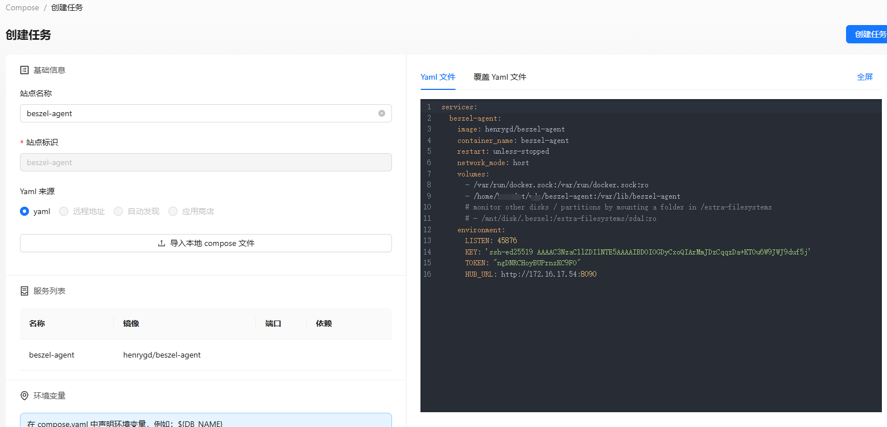Click the compose.yaml environment variable hint box
The width and height of the screenshot is (887, 427).
click(206, 420)
